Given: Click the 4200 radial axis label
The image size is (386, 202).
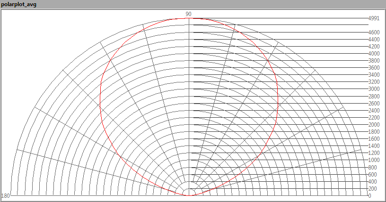Looking at the screenshot, I should point(374,47).
